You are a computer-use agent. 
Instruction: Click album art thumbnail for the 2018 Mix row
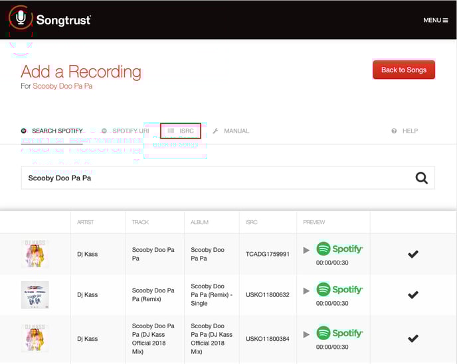(x=35, y=338)
